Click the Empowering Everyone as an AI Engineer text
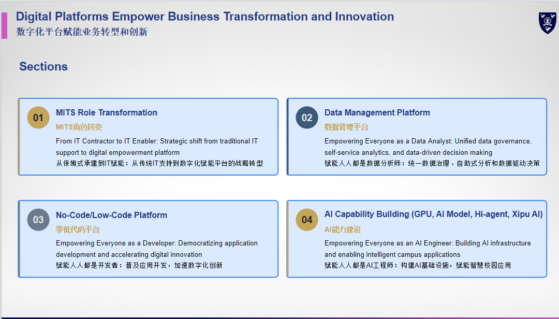The height and width of the screenshot is (319, 559). click(x=428, y=249)
